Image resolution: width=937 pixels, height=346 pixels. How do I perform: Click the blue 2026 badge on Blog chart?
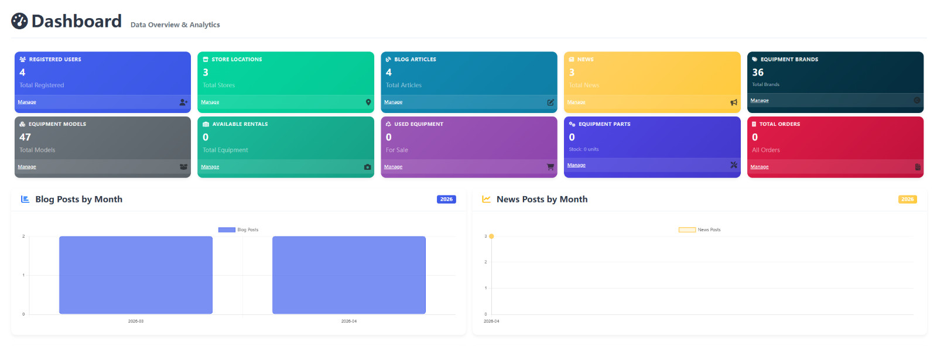pos(446,199)
